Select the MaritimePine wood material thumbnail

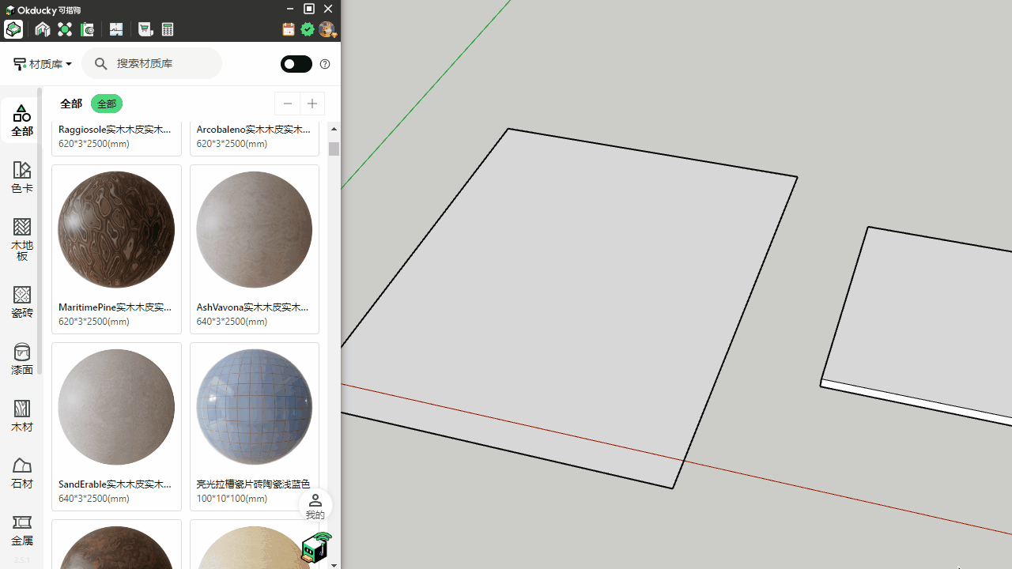coord(116,230)
